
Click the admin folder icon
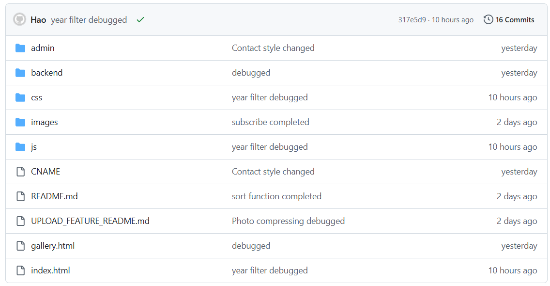coord(20,48)
